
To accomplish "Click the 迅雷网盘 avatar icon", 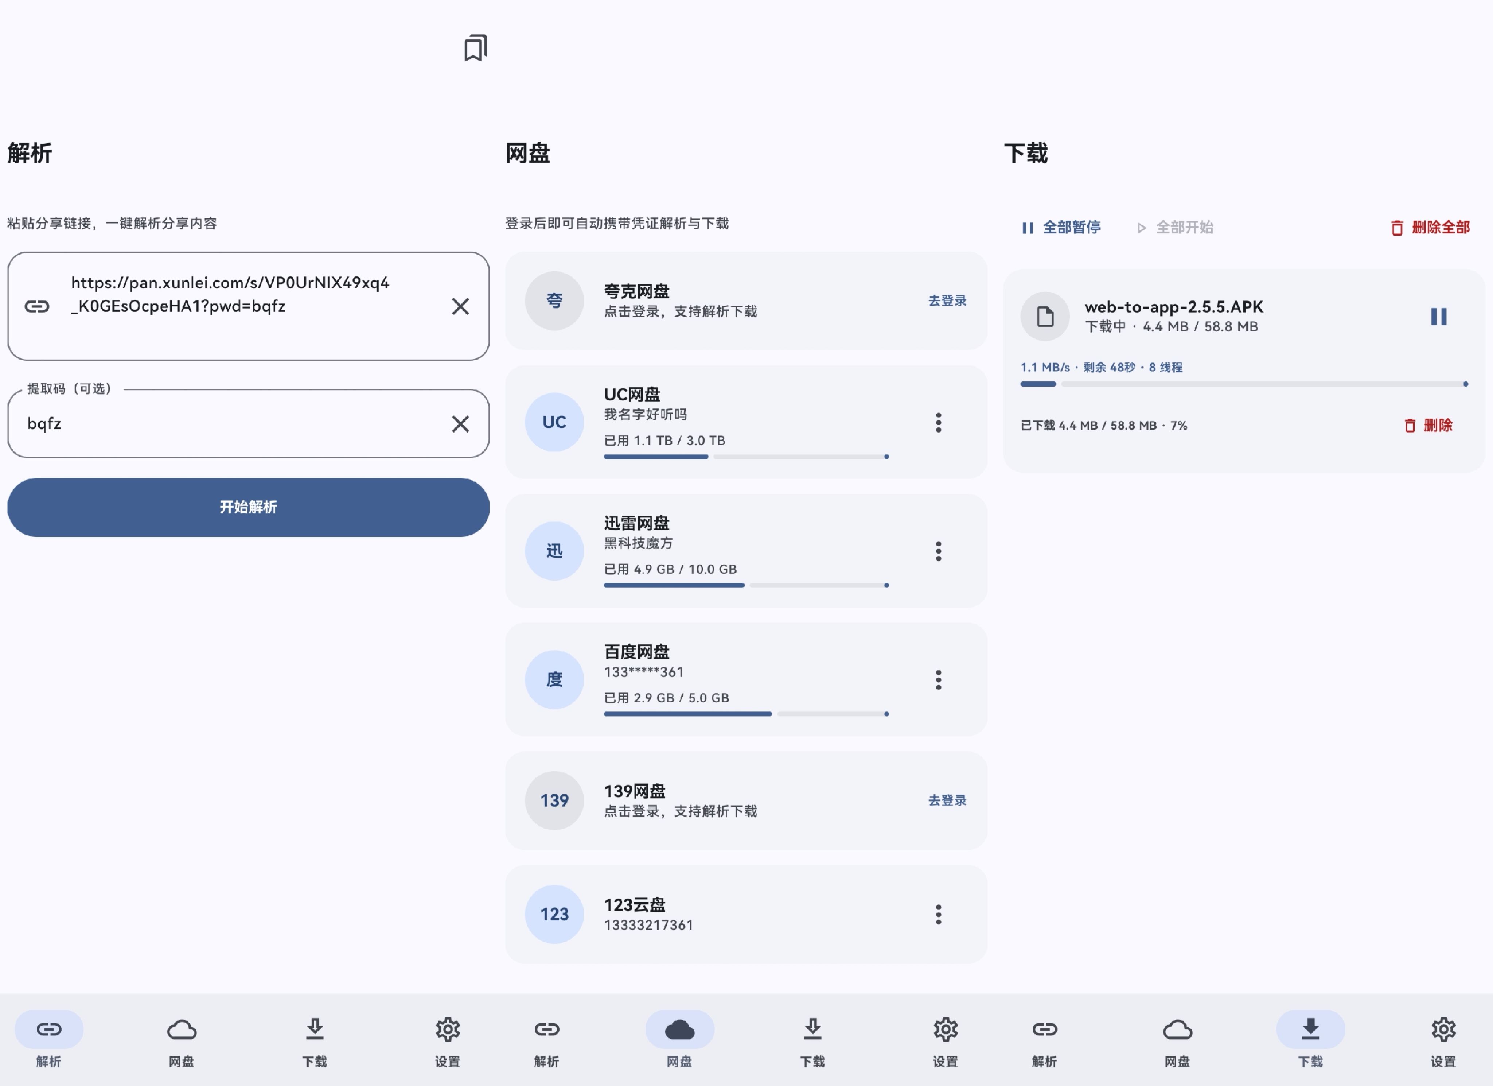I will pos(554,551).
